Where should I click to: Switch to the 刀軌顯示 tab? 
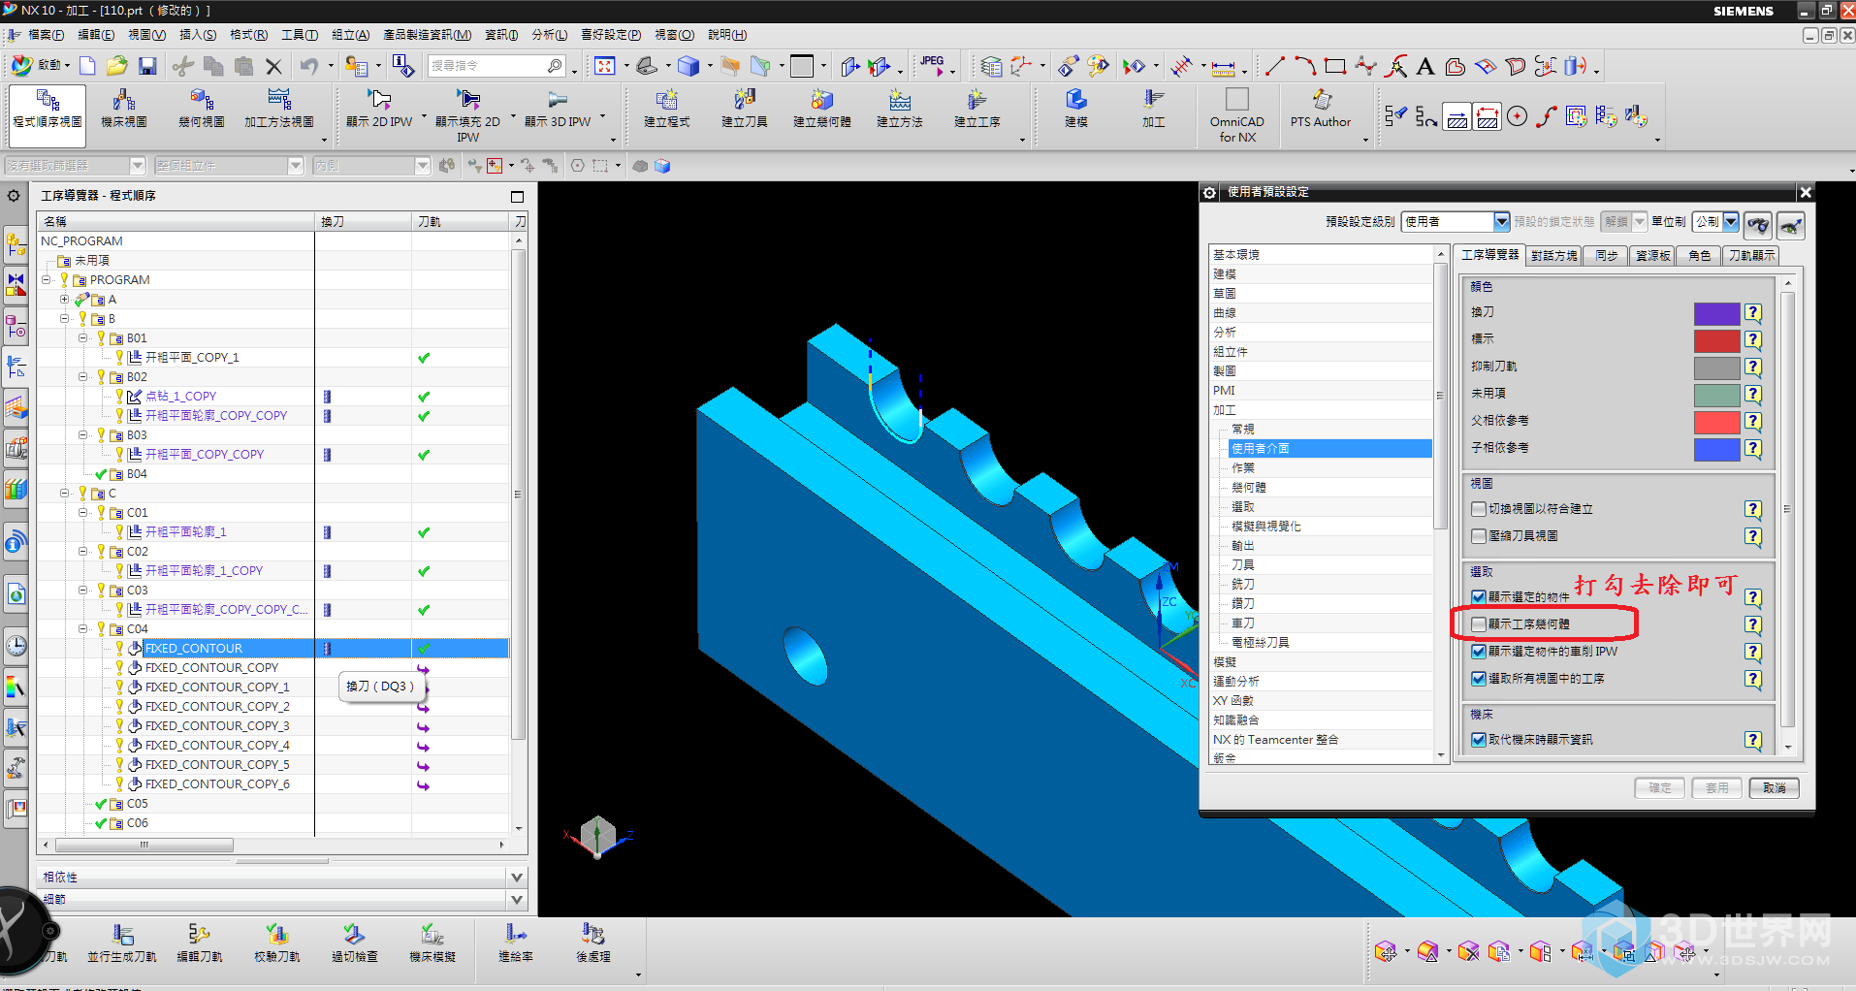click(x=1751, y=255)
